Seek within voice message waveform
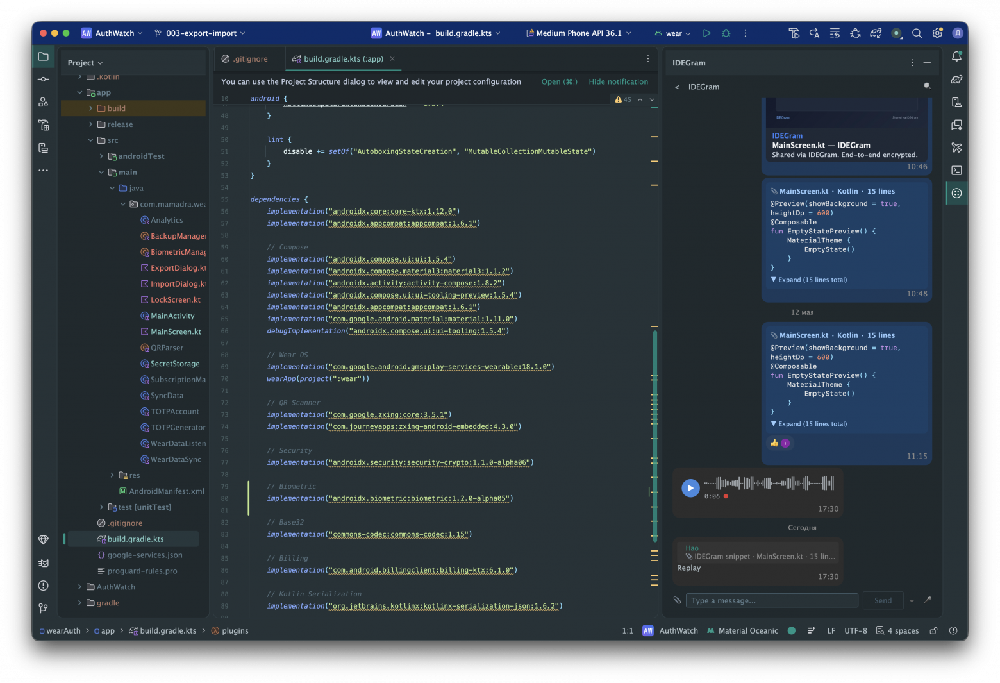 point(769,483)
